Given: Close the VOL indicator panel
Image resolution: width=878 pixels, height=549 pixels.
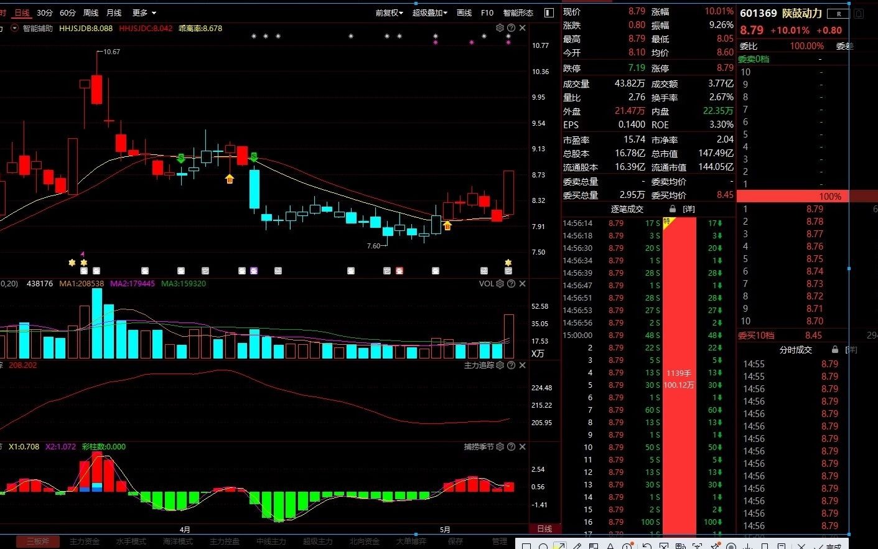Looking at the screenshot, I should pyautogui.click(x=522, y=284).
